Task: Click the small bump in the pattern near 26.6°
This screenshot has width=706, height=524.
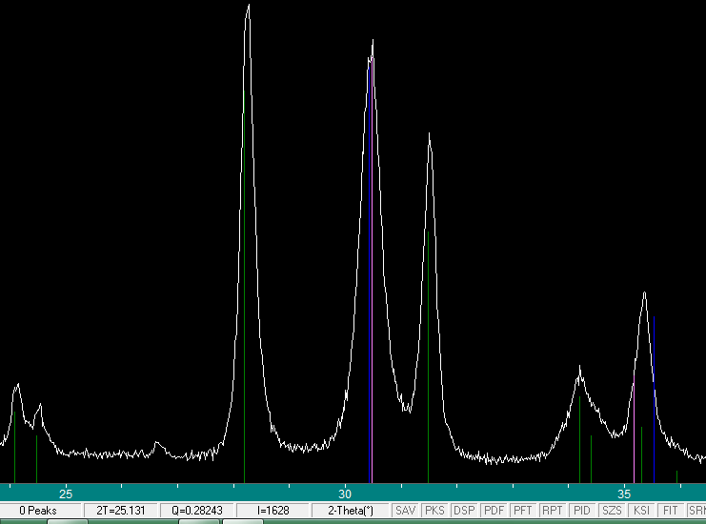Action: point(156,443)
